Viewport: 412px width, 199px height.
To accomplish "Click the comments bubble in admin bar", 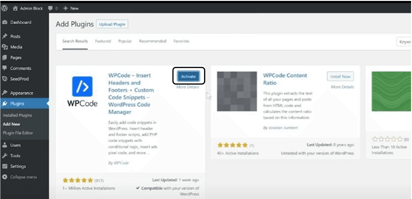I will pos(51,9).
